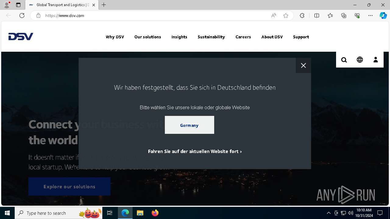Open the user account login icon

coord(376,60)
